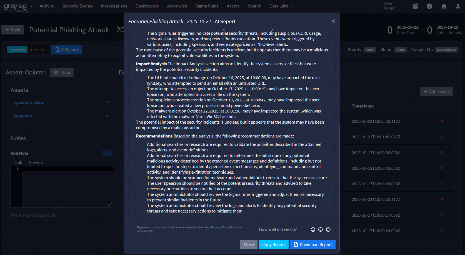465x255 pixels.
Task: Hide the Assets Column using the eye toggle
Action: (x=62, y=72)
